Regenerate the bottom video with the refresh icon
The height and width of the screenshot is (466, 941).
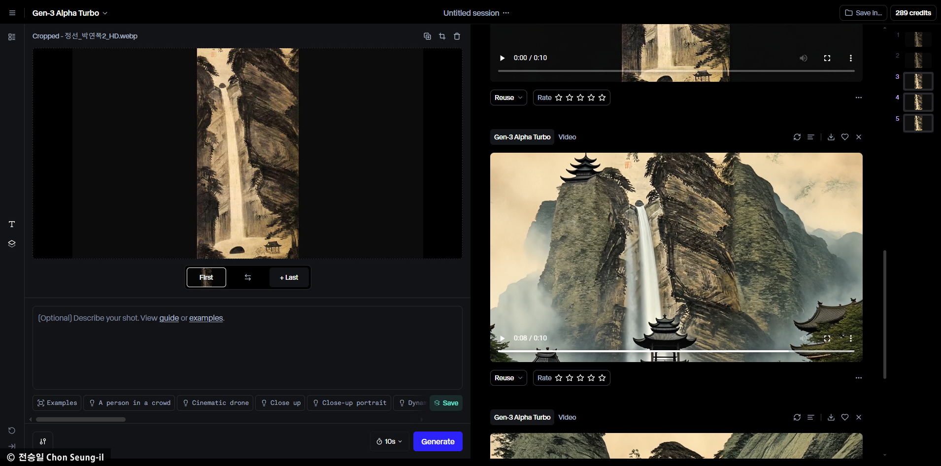(797, 417)
